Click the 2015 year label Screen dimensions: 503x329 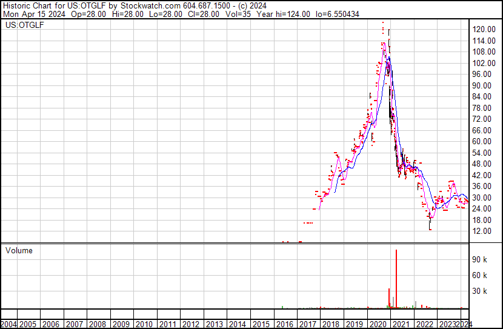coord(261,324)
